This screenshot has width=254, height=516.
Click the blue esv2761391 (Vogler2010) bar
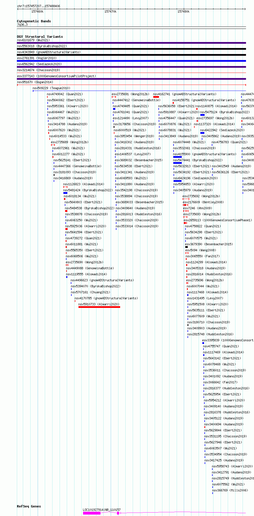tap(131, 61)
